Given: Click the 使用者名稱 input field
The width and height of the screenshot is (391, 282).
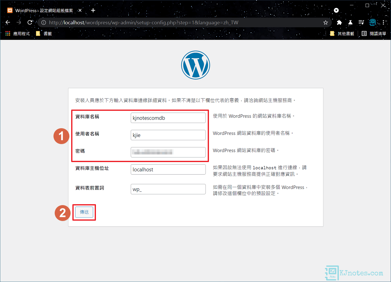Looking at the screenshot, I should [x=168, y=135].
